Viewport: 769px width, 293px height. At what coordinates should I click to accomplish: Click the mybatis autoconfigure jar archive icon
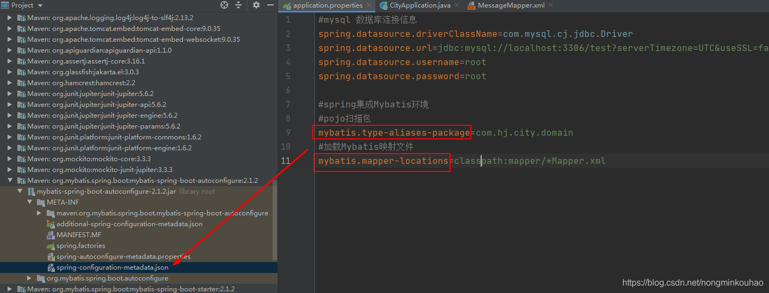pyautogui.click(x=31, y=191)
